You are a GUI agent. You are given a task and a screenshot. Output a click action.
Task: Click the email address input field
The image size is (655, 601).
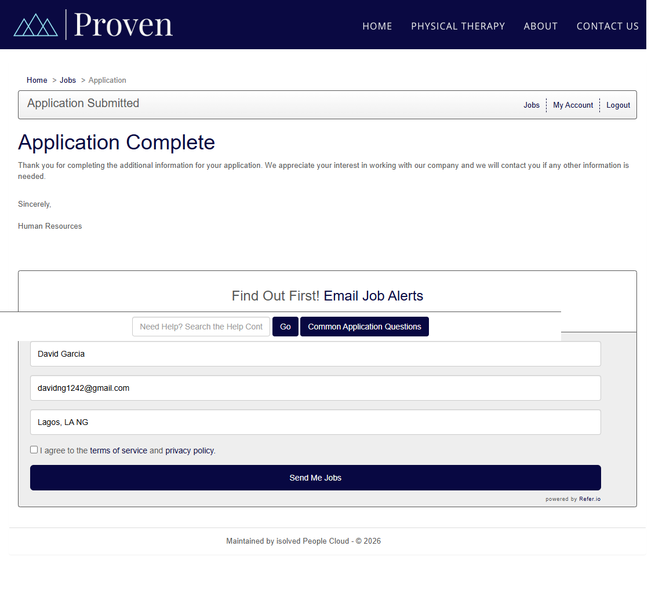click(315, 388)
